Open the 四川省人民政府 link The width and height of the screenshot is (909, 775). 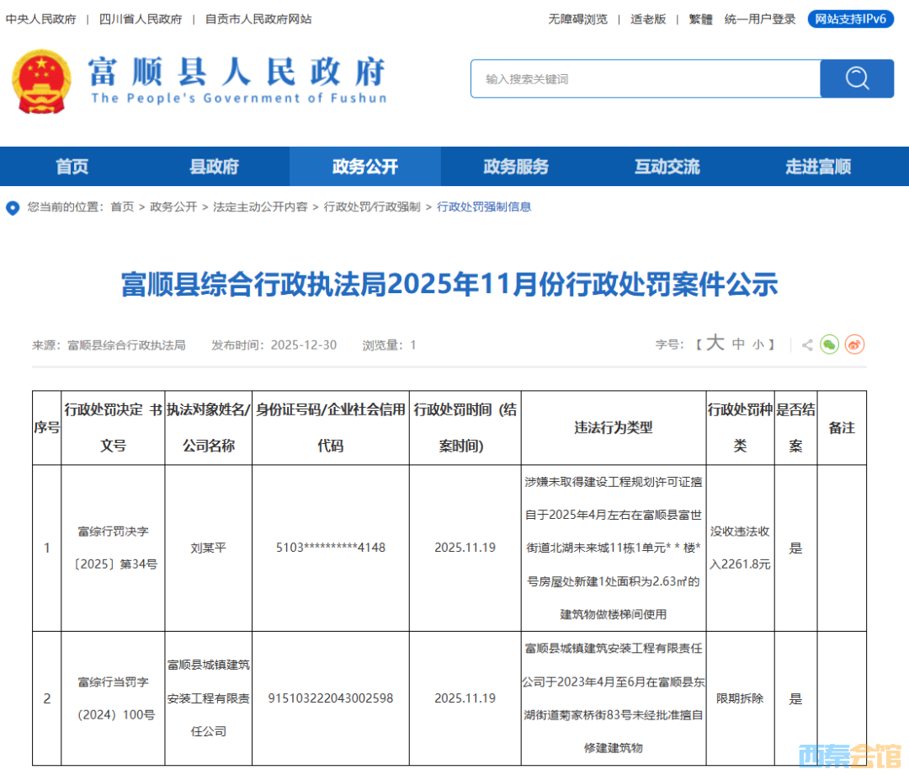pos(141,19)
